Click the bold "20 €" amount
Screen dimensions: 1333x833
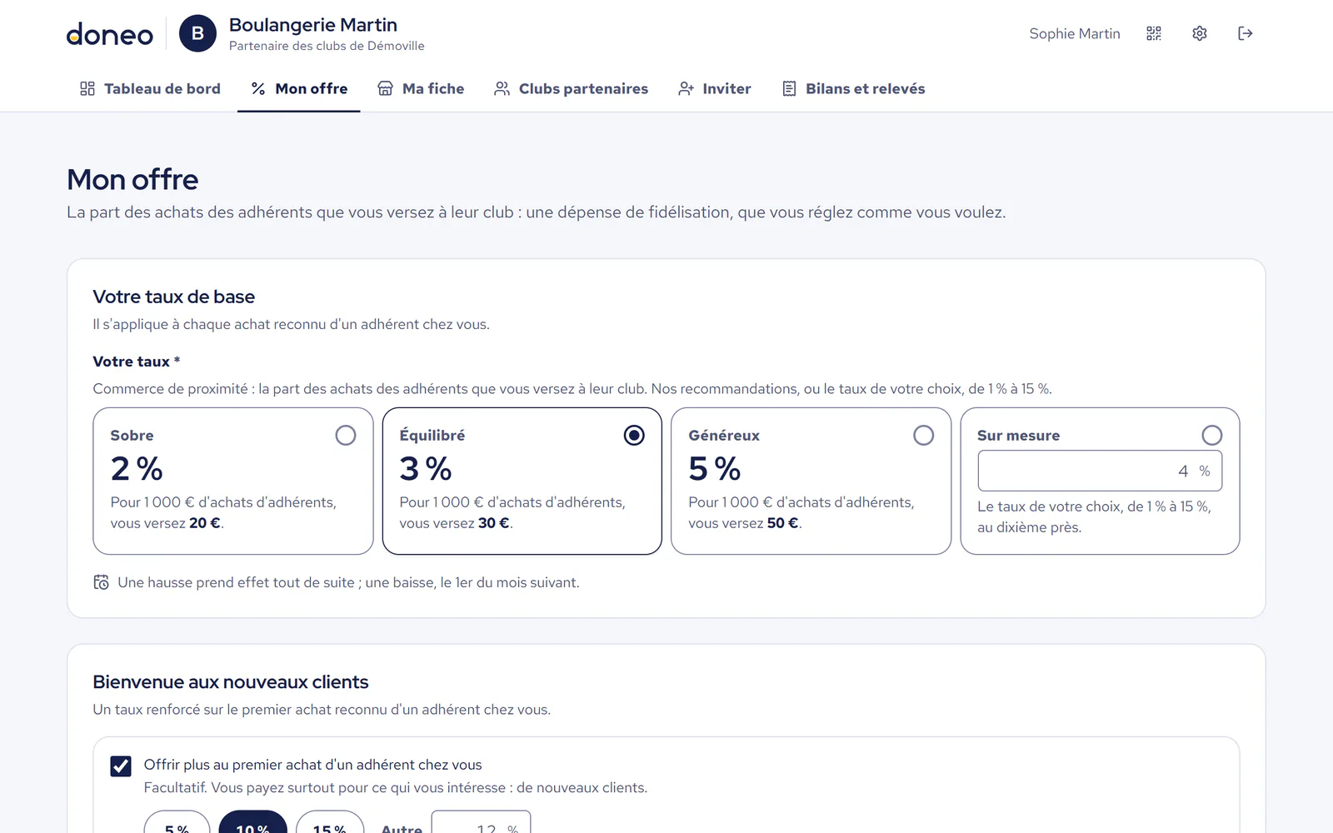tap(204, 523)
